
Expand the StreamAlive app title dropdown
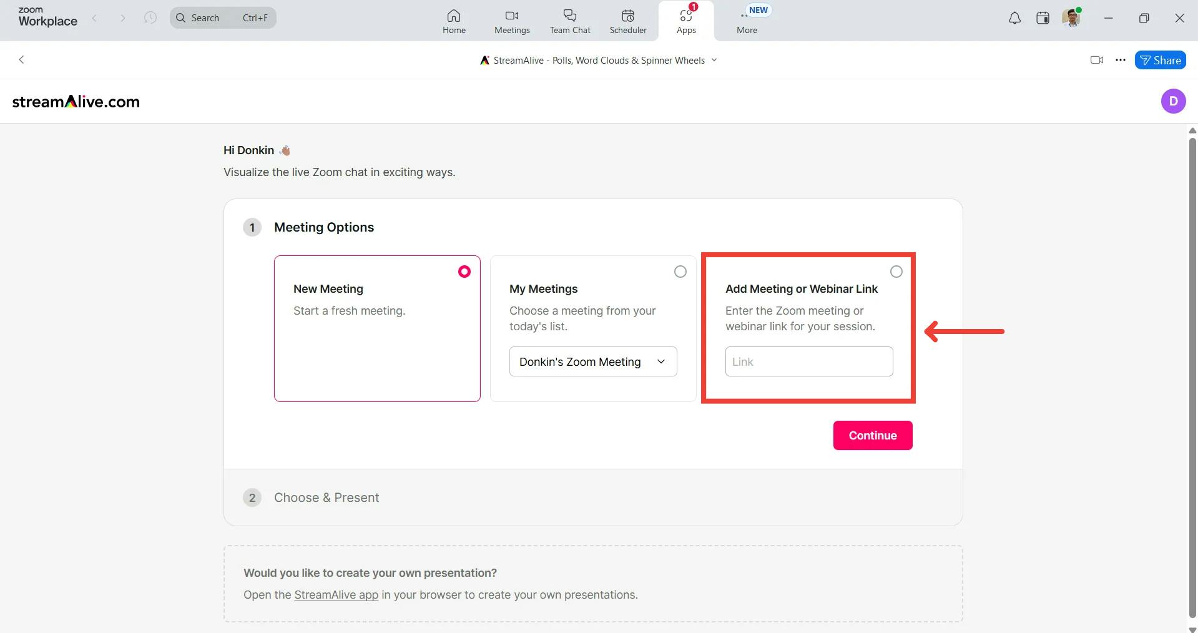[714, 60]
